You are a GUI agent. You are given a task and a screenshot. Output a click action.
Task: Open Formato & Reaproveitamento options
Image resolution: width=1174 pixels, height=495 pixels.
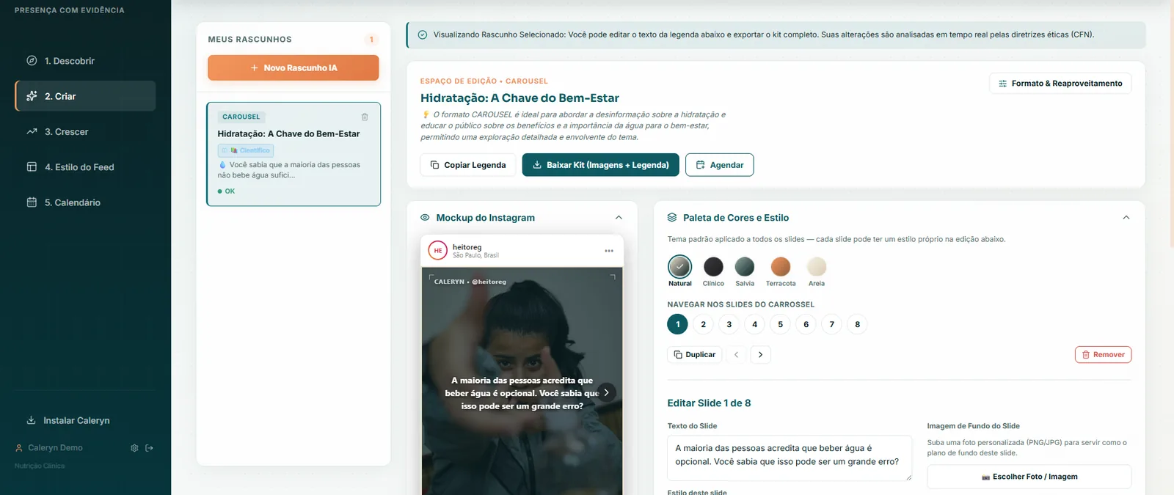(1060, 84)
